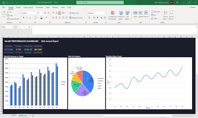
Task: Click the Insert Function fx button
Action: point(29,27)
